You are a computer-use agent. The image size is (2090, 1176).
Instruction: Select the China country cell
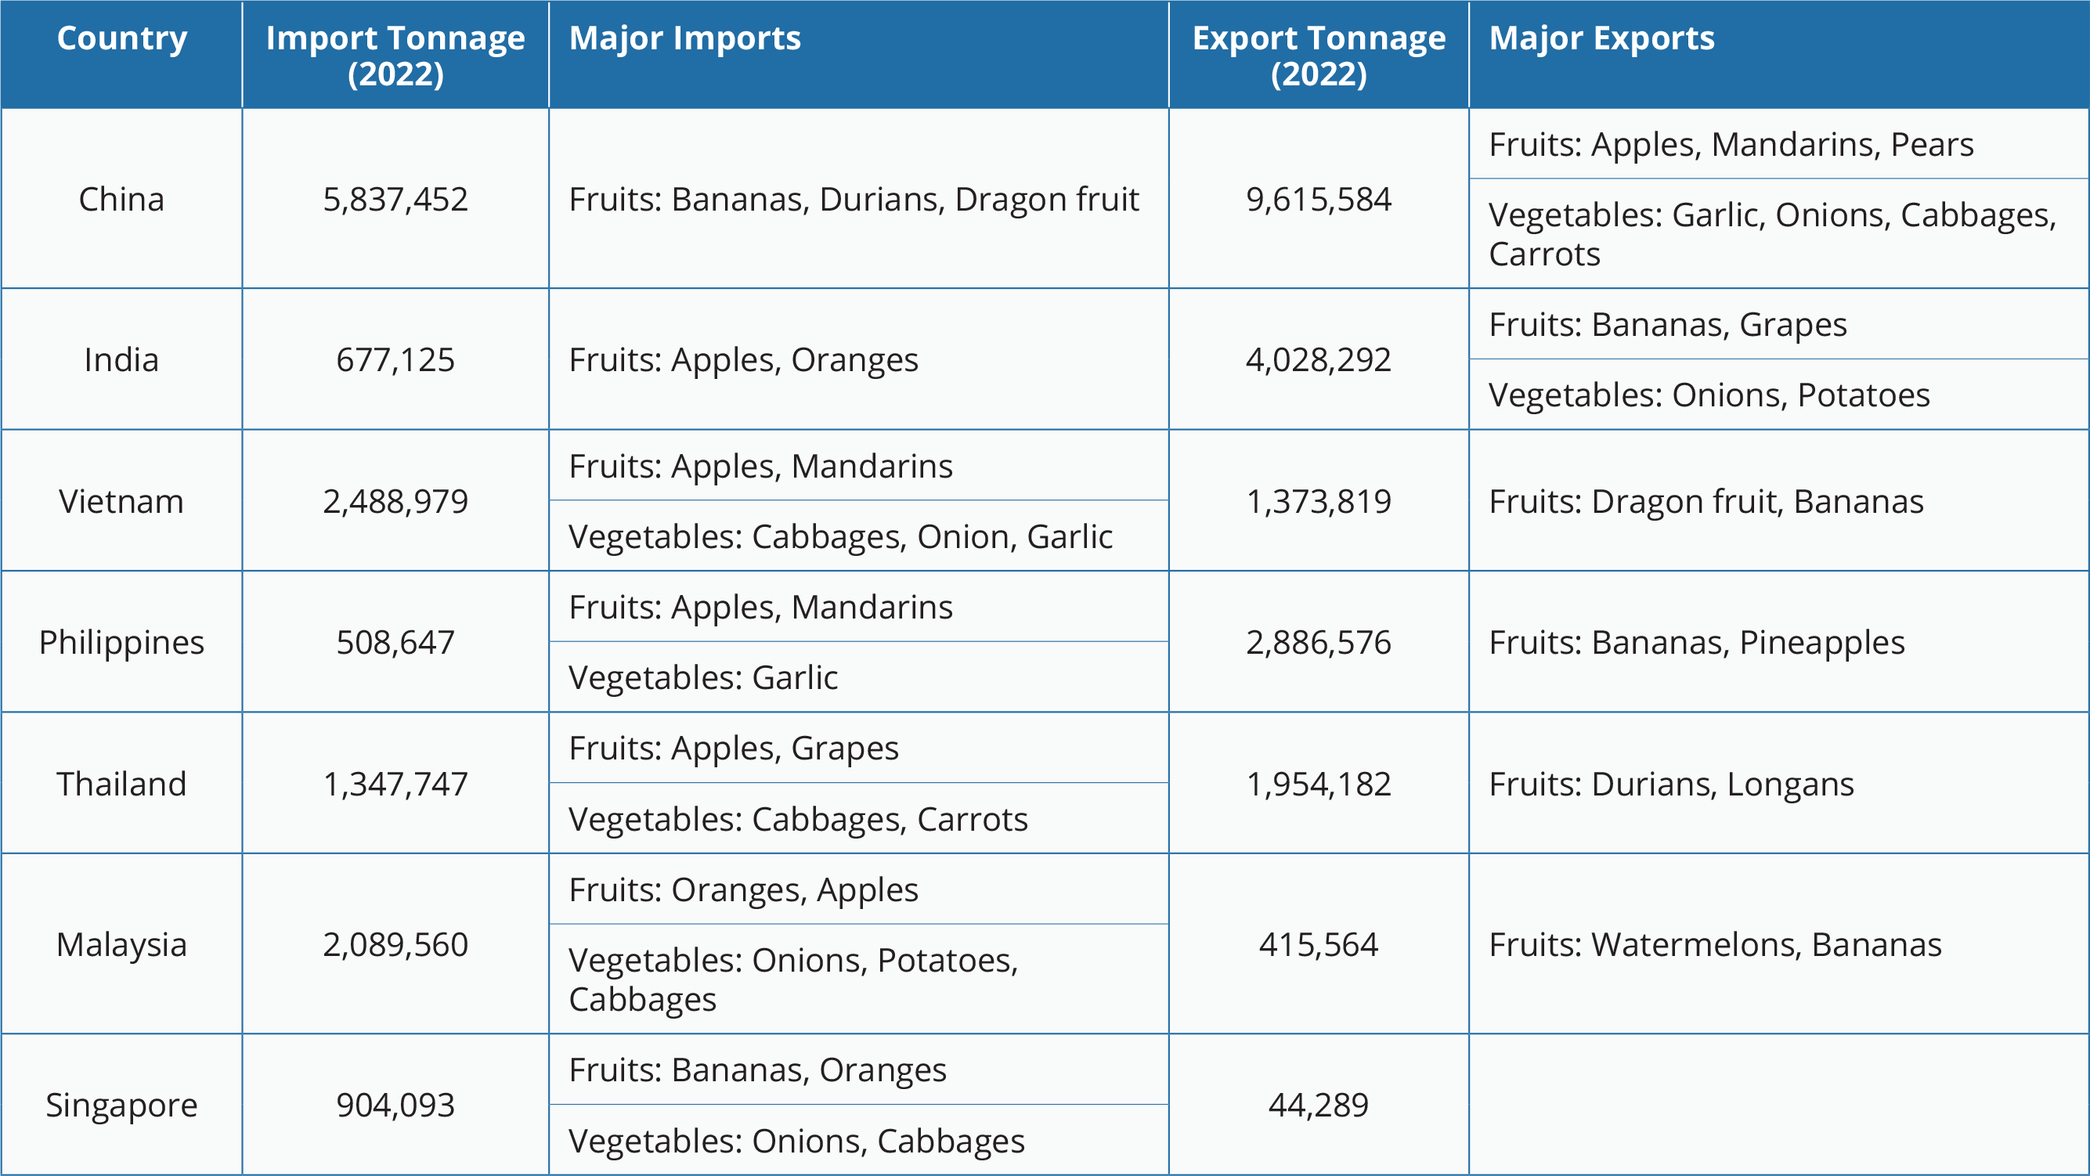(x=121, y=199)
